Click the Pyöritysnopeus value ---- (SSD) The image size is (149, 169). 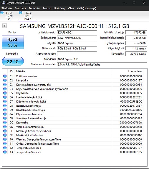tap(136, 43)
